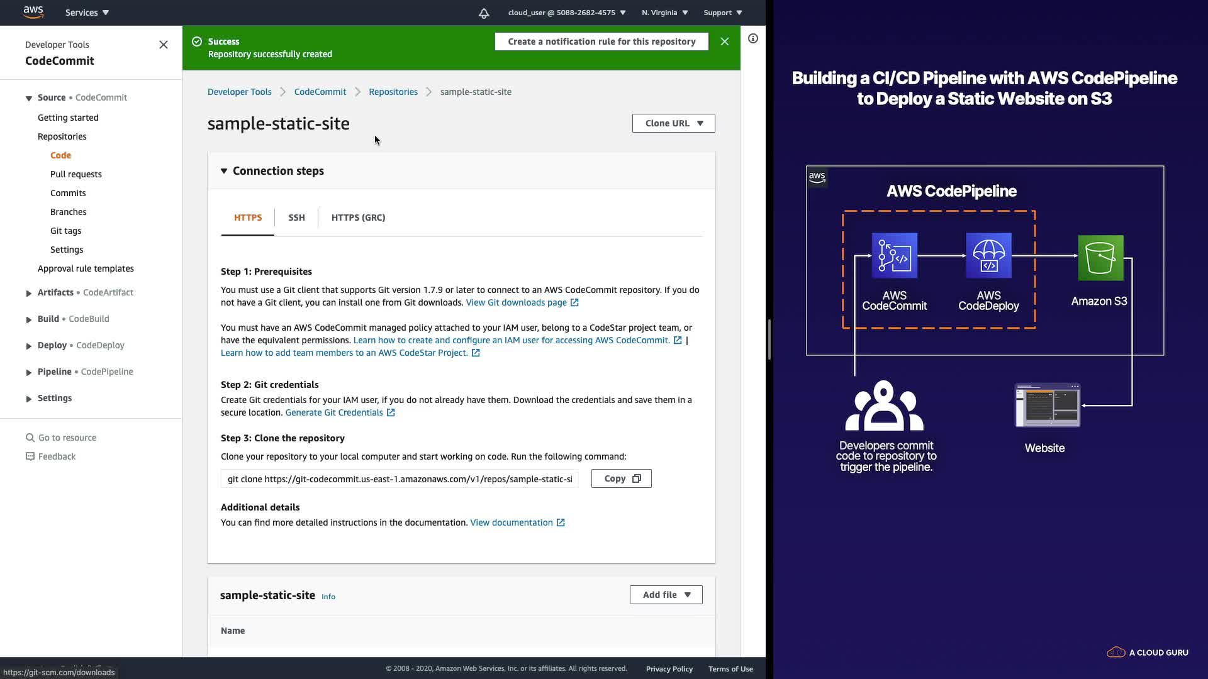The image size is (1208, 679).
Task: Switch to the HTTPS (GRC) tab
Action: (x=358, y=218)
